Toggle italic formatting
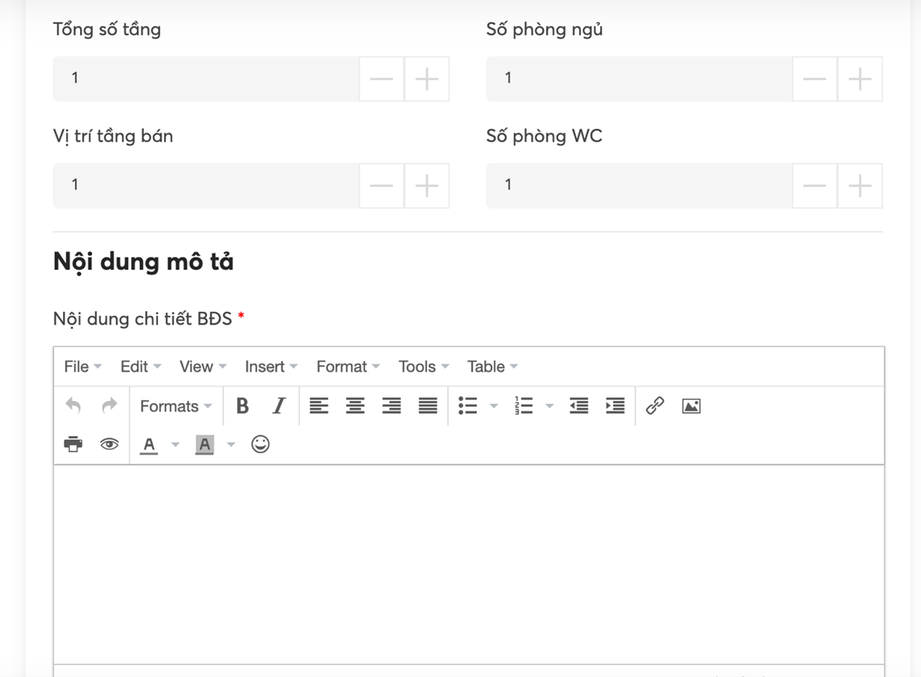 point(279,406)
